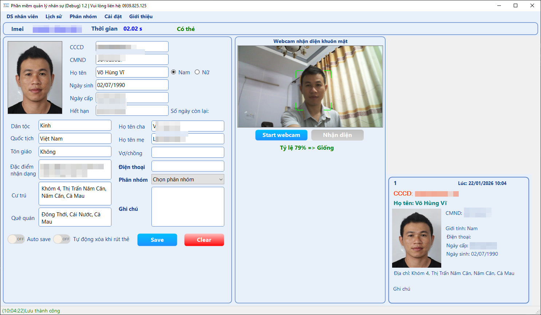541x315 pixels.
Task: Click the Điện thoại input field
Action: (187, 166)
